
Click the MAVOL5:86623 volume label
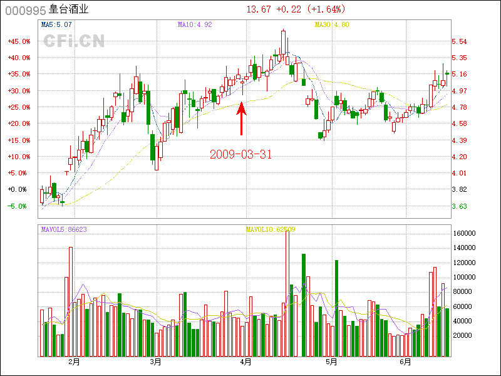click(64, 229)
